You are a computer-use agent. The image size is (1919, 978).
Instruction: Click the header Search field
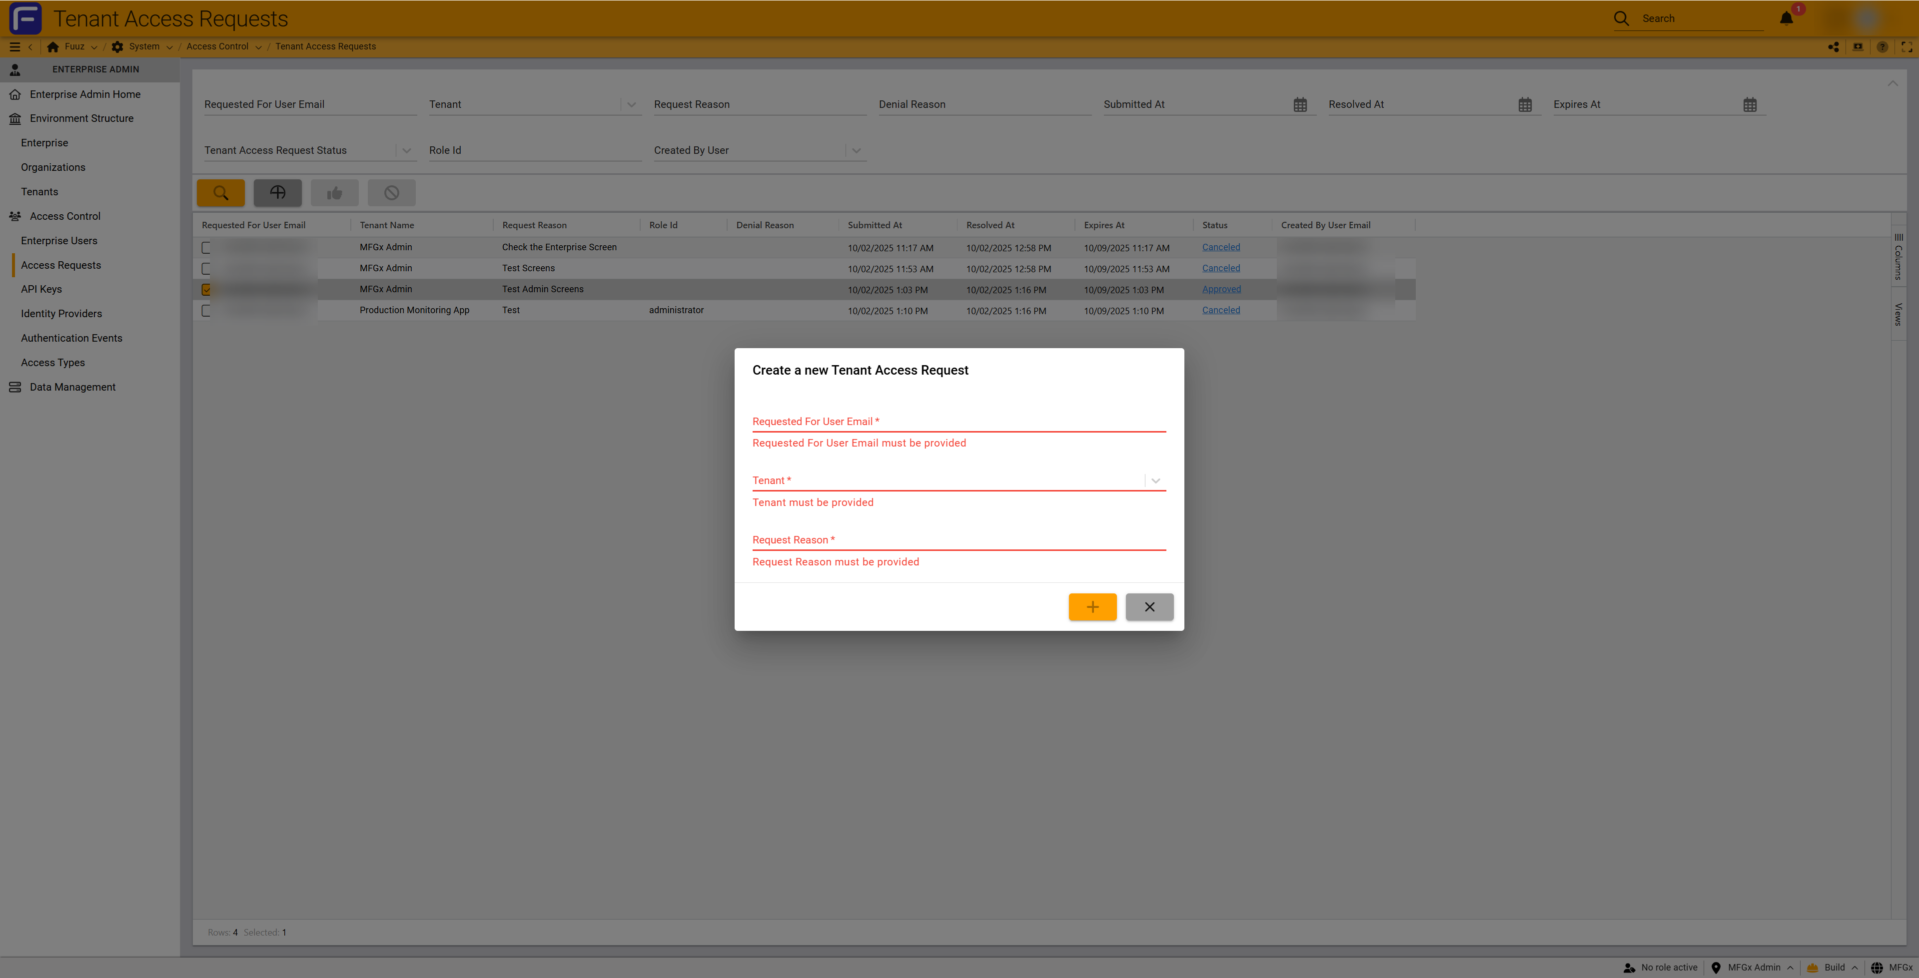[x=1702, y=18]
